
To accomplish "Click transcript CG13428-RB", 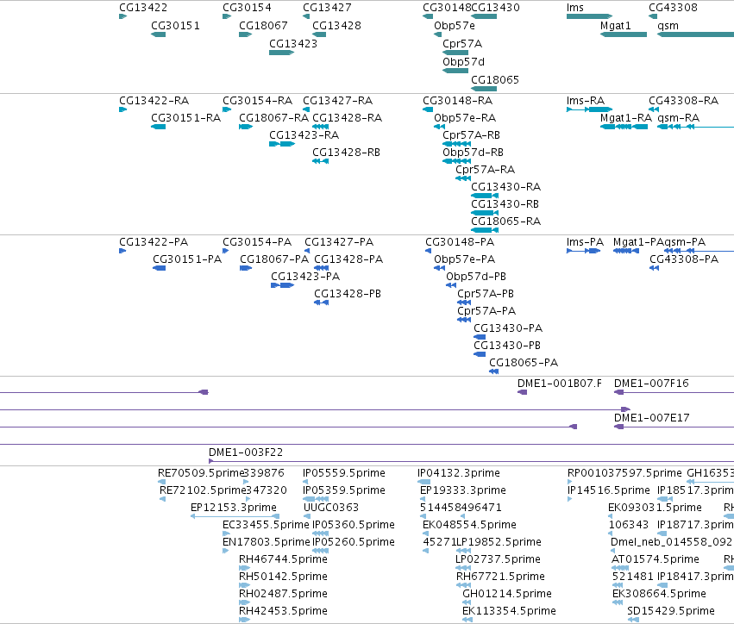I will click(x=320, y=161).
